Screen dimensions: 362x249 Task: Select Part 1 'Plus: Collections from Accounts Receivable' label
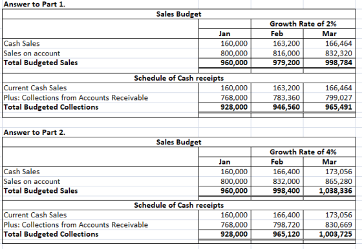[76, 97]
